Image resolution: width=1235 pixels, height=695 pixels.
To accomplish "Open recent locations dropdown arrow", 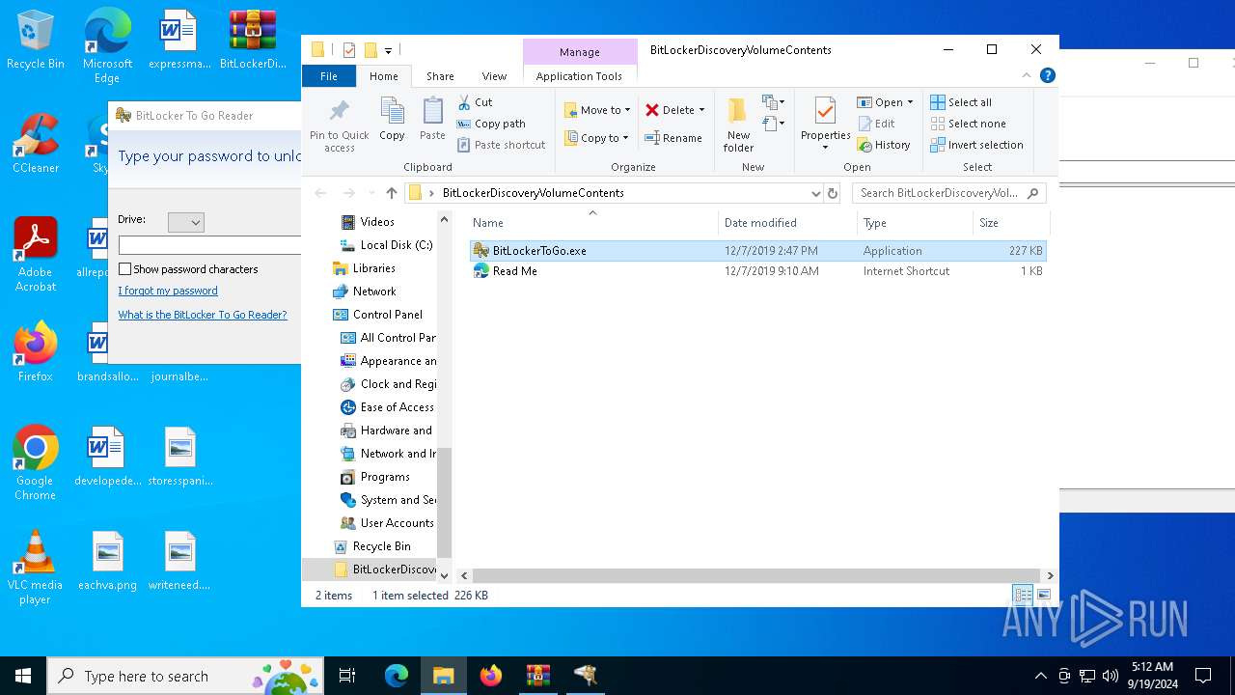I will coord(370,193).
